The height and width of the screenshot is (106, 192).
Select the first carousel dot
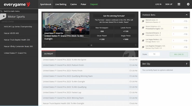(88, 45)
